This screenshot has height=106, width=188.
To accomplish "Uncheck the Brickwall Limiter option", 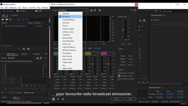I will point(119,76).
